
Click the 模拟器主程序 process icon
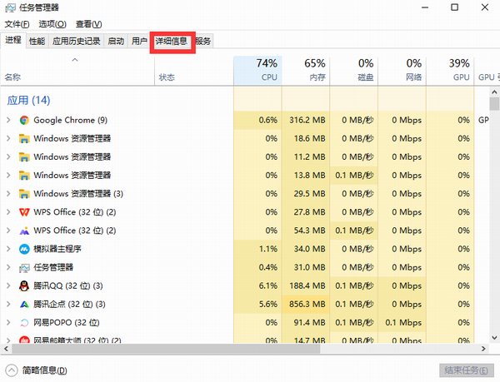pyautogui.click(x=25, y=249)
